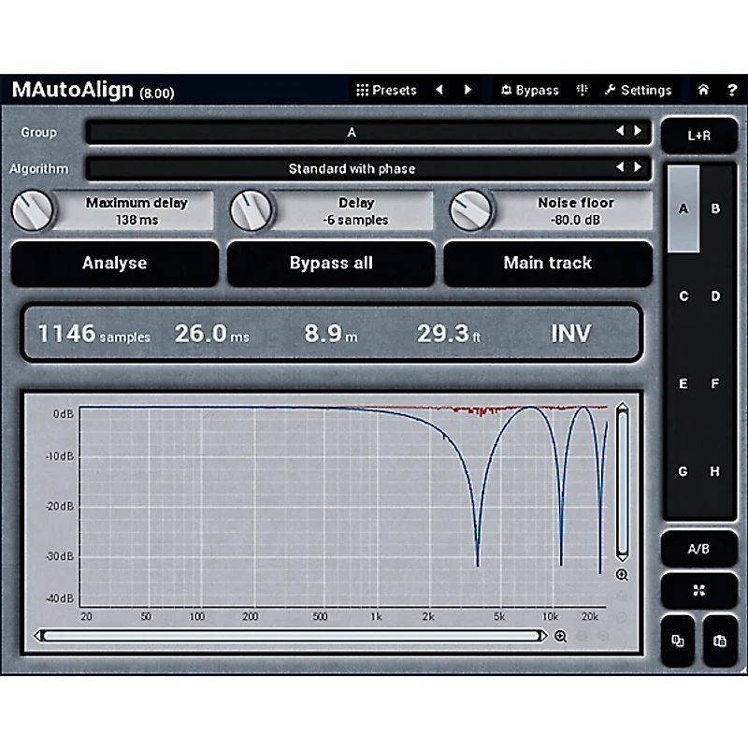Open the Group selector dropdown
This screenshot has width=748, height=748.
[x=352, y=132]
